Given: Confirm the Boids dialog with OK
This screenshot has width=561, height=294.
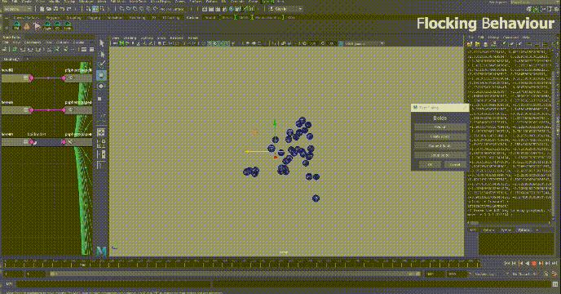Looking at the screenshot, I should [430, 165].
